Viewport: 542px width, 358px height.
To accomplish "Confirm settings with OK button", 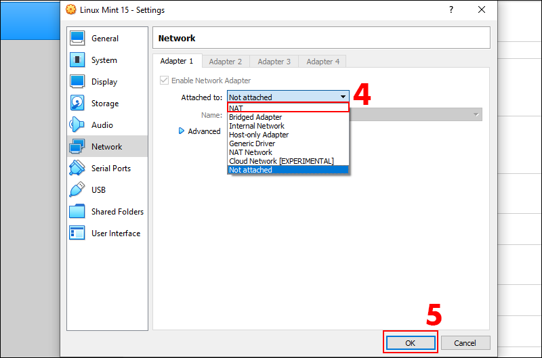I will [411, 343].
